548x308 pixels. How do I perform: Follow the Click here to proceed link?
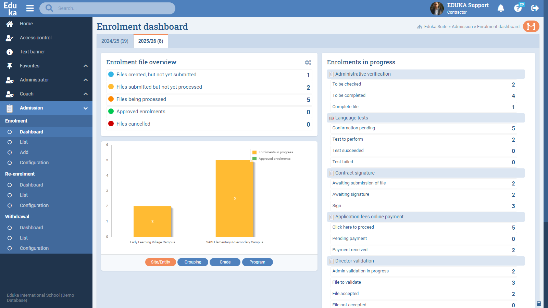pos(353,227)
